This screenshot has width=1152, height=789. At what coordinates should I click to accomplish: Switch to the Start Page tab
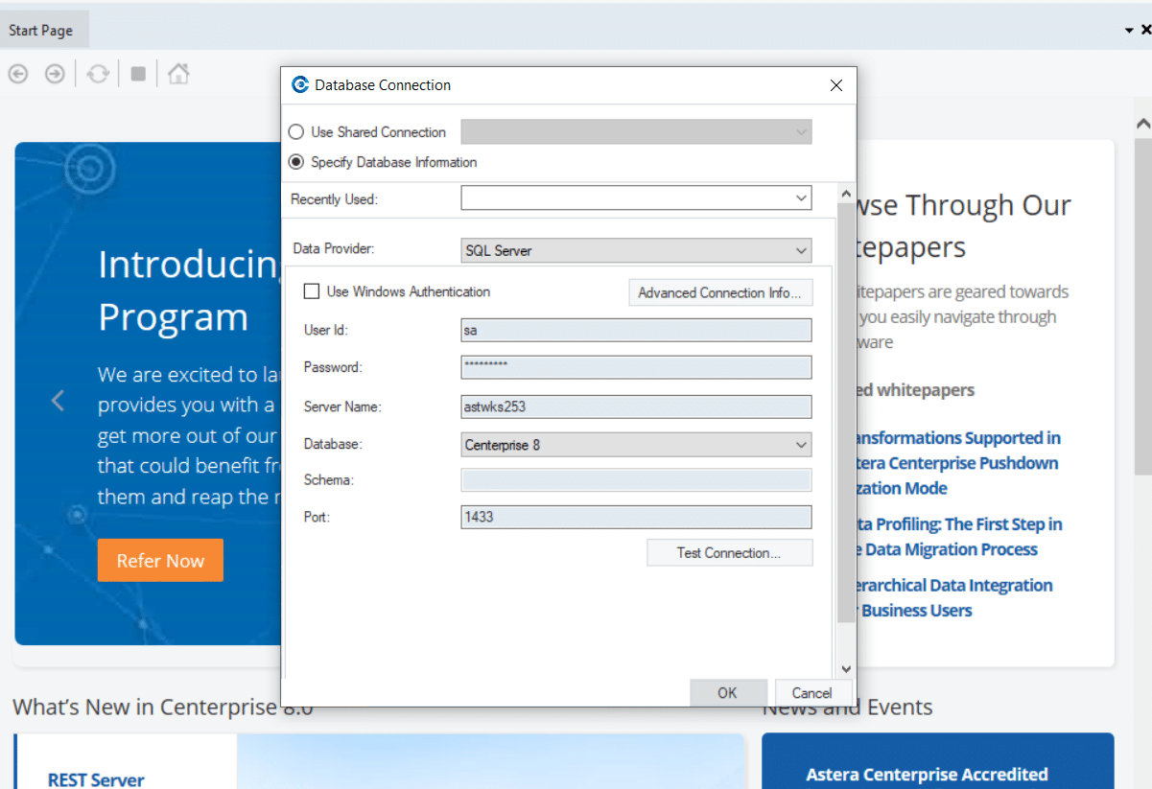pos(41,31)
